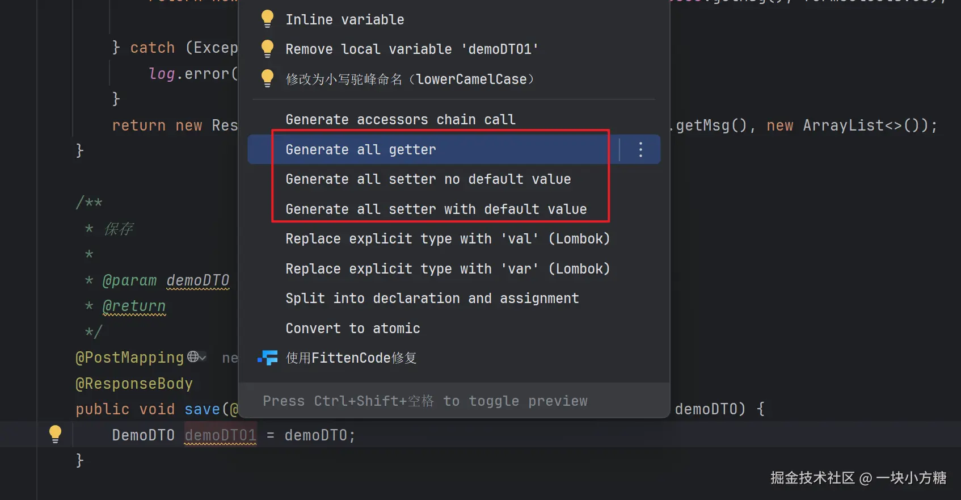Image resolution: width=961 pixels, height=500 pixels.
Task: Click the underlined demoDTO1 variable in code
Action: [x=220, y=435]
